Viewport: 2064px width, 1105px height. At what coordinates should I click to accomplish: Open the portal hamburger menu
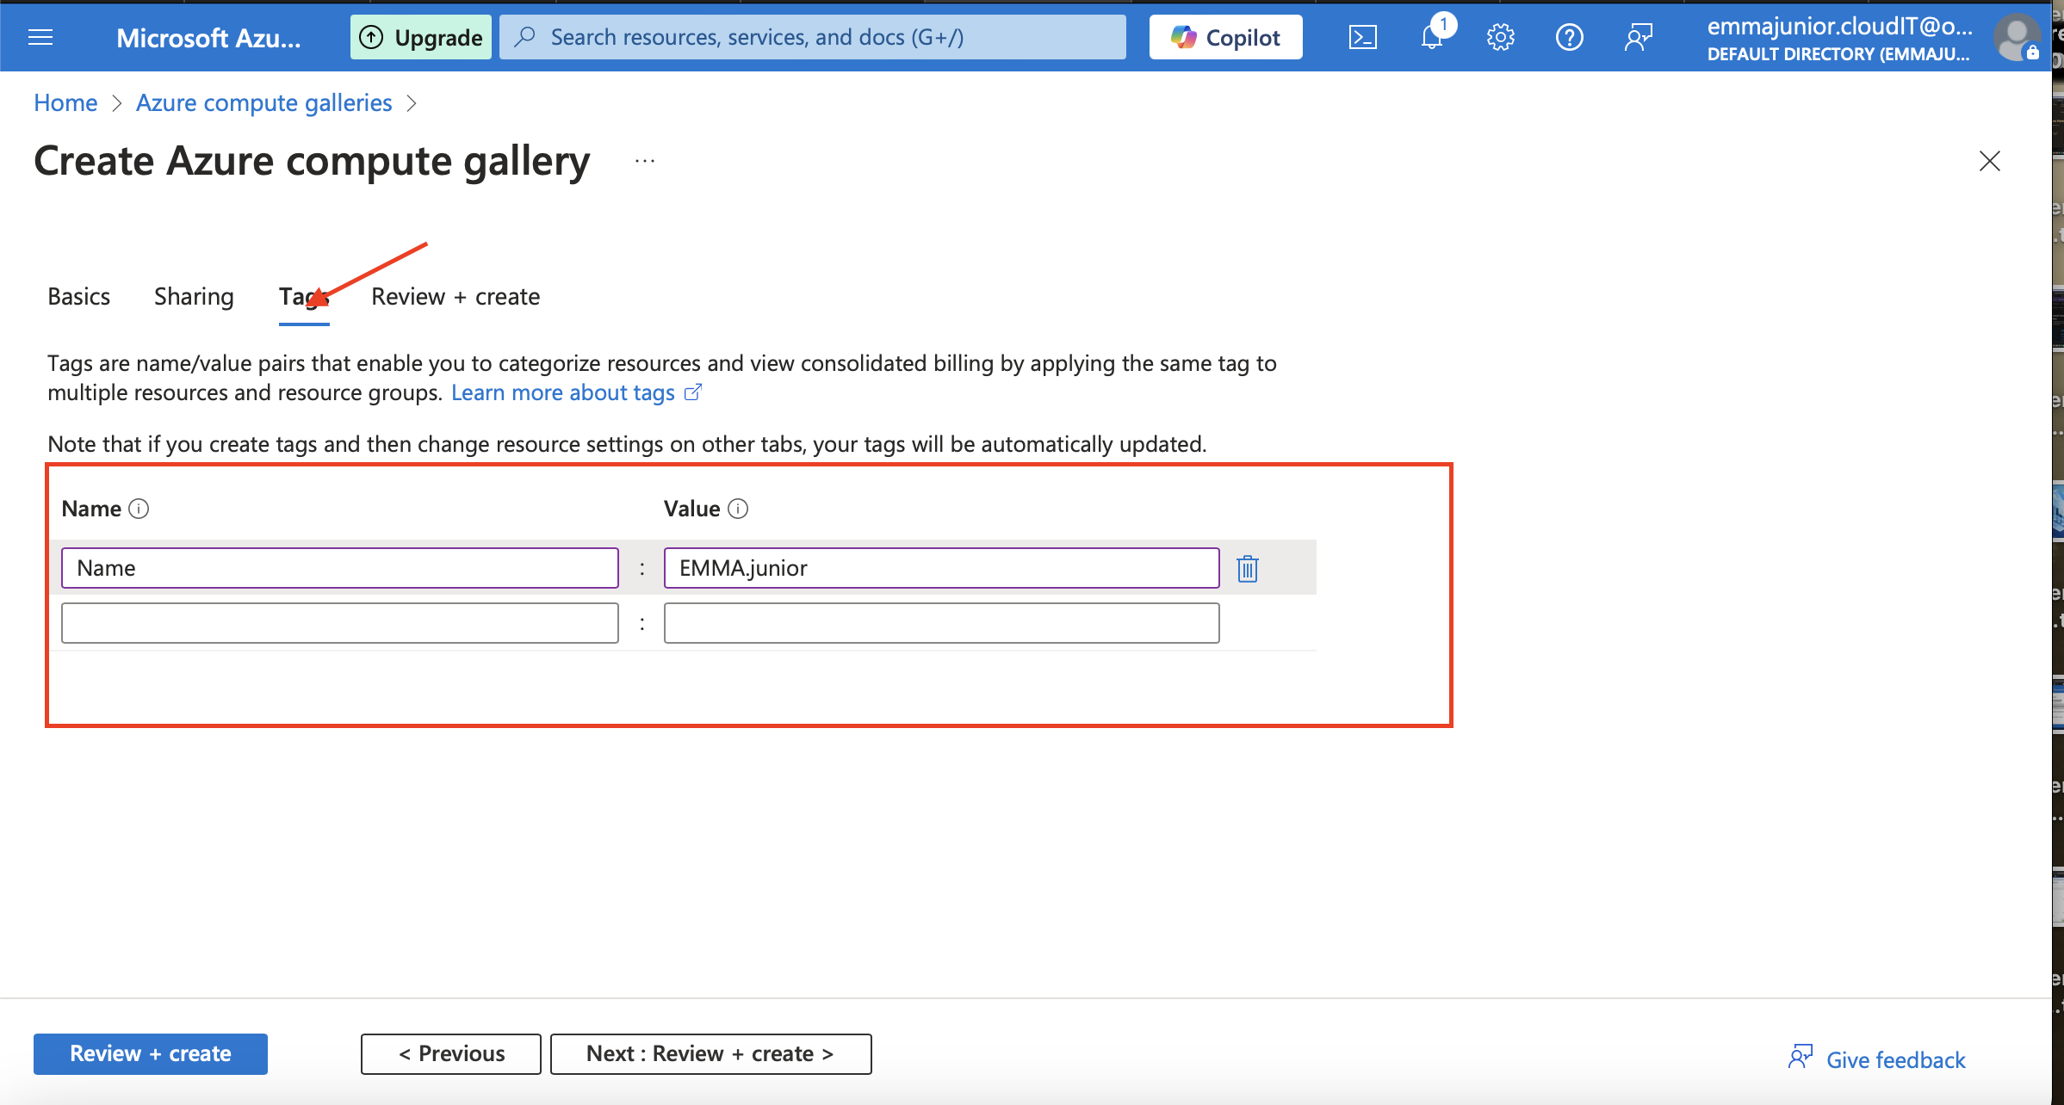(x=40, y=37)
